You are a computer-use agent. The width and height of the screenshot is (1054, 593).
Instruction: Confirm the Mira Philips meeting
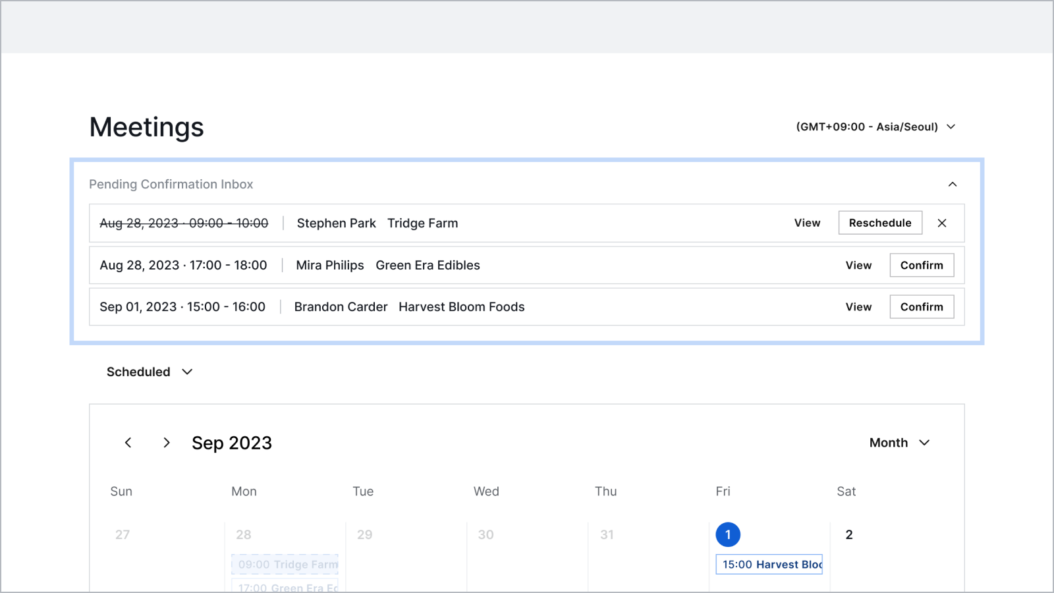(921, 266)
